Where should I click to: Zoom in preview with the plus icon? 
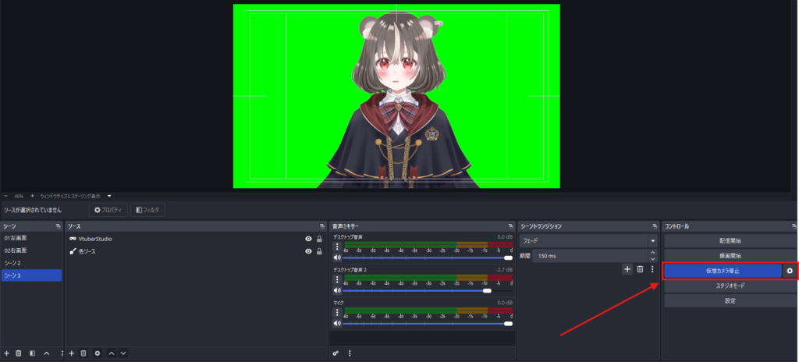(x=32, y=196)
